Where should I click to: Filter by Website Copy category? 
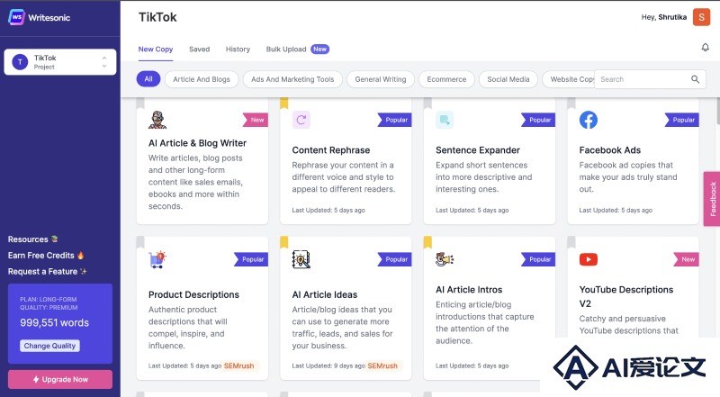[x=569, y=79]
